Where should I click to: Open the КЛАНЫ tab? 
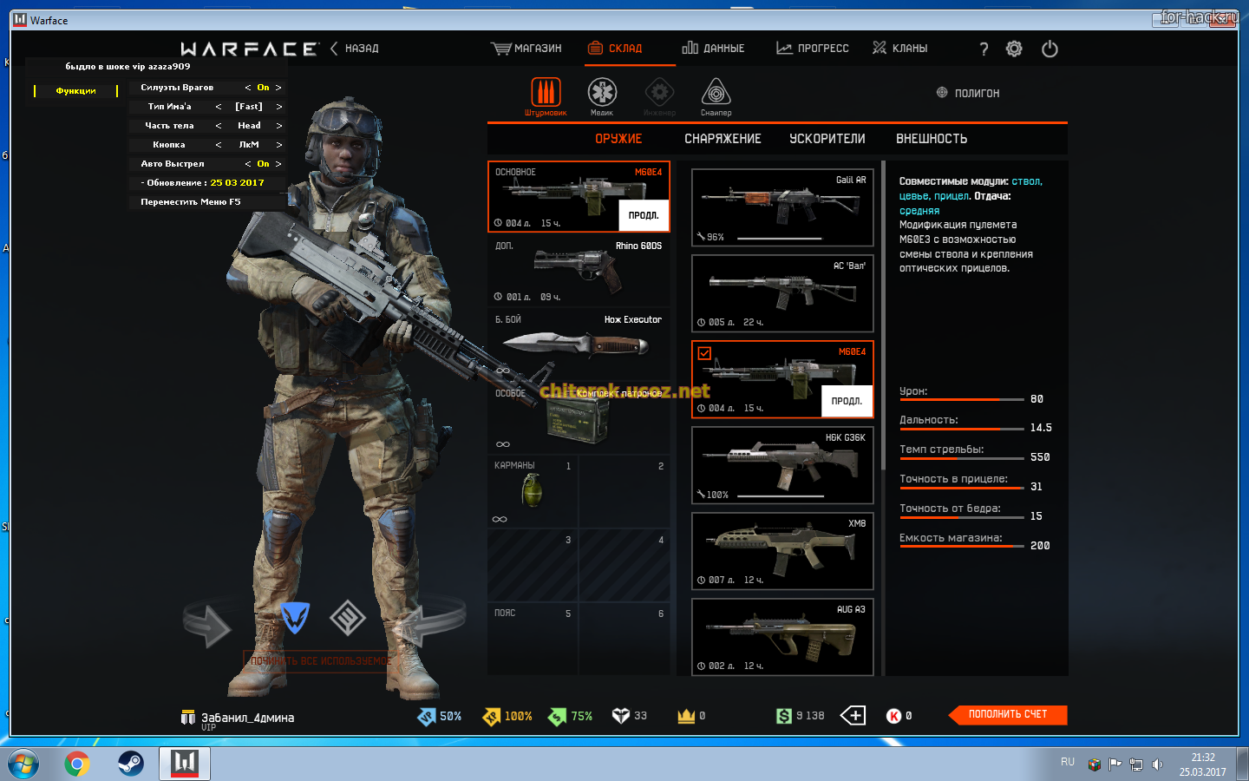pyautogui.click(x=899, y=49)
